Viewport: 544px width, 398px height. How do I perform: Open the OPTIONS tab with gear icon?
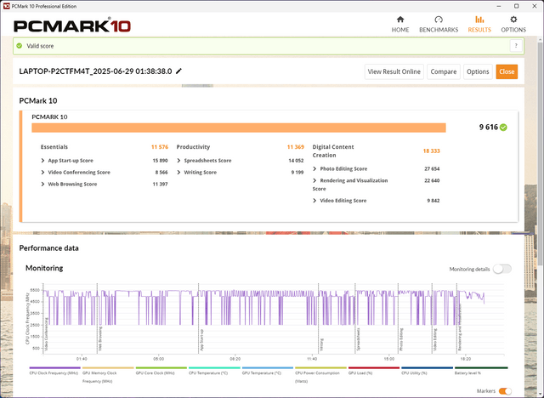point(513,25)
